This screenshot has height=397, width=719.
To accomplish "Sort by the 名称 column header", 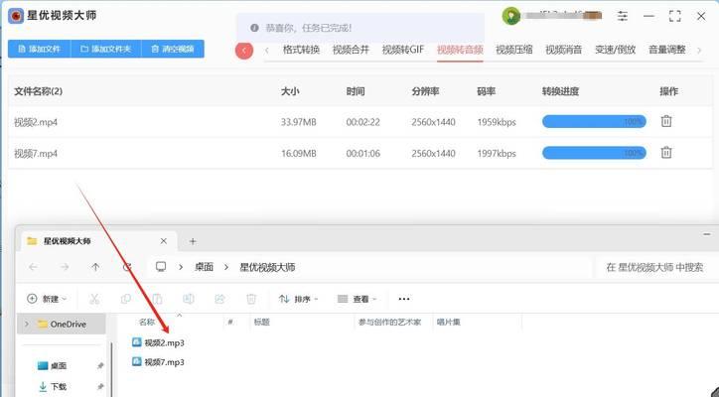I will click(x=147, y=323).
